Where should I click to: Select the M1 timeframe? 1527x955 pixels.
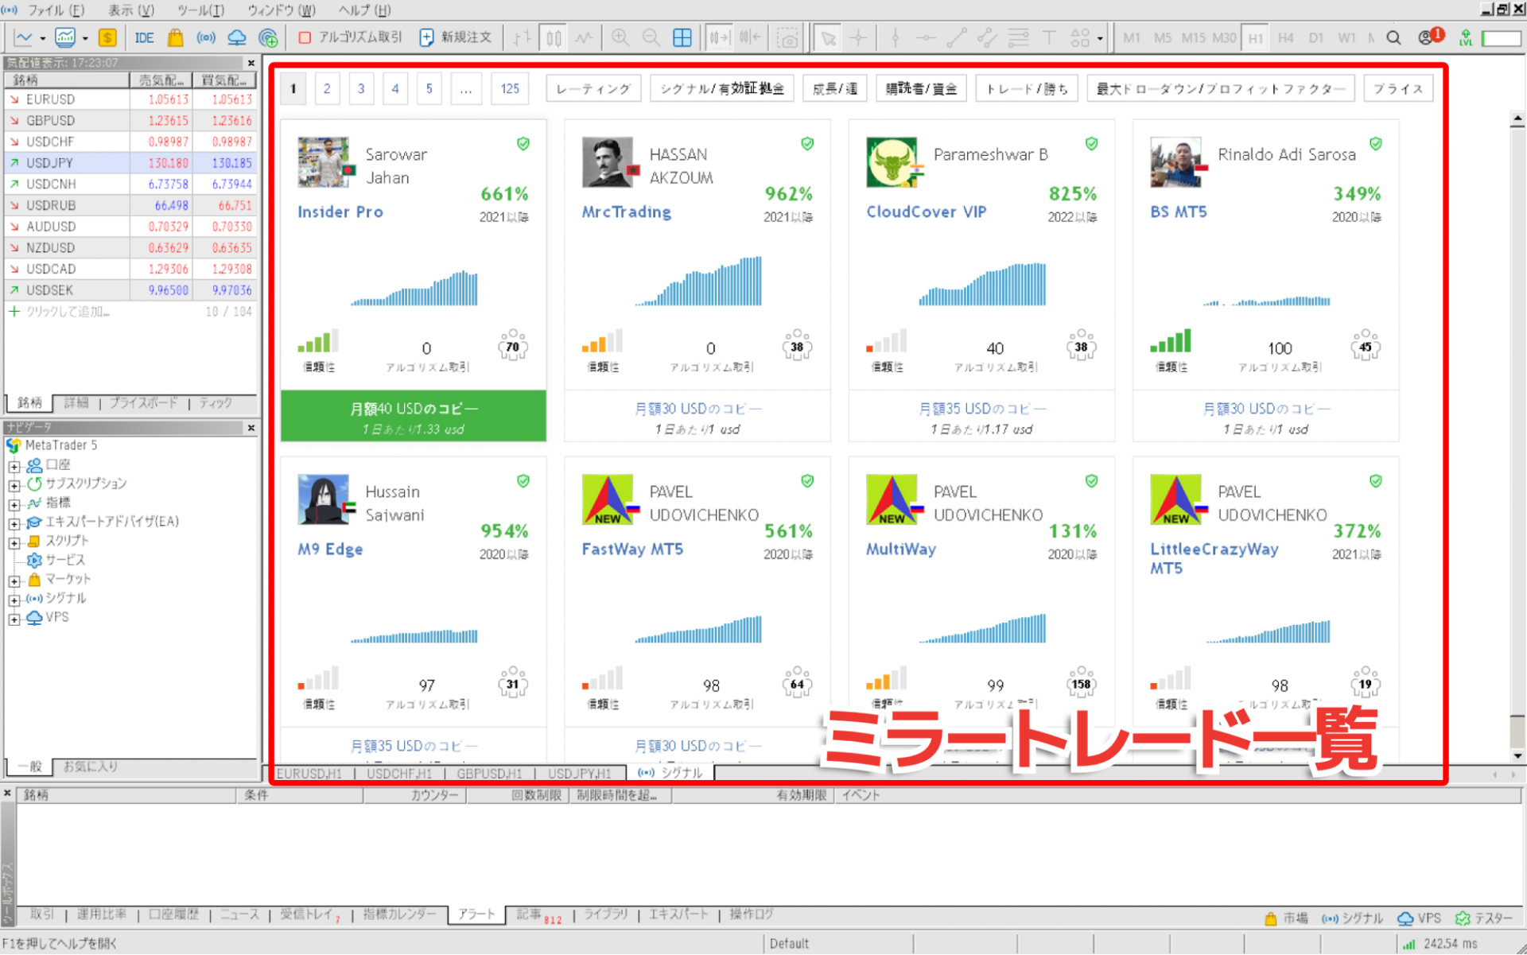pyautogui.click(x=1132, y=37)
